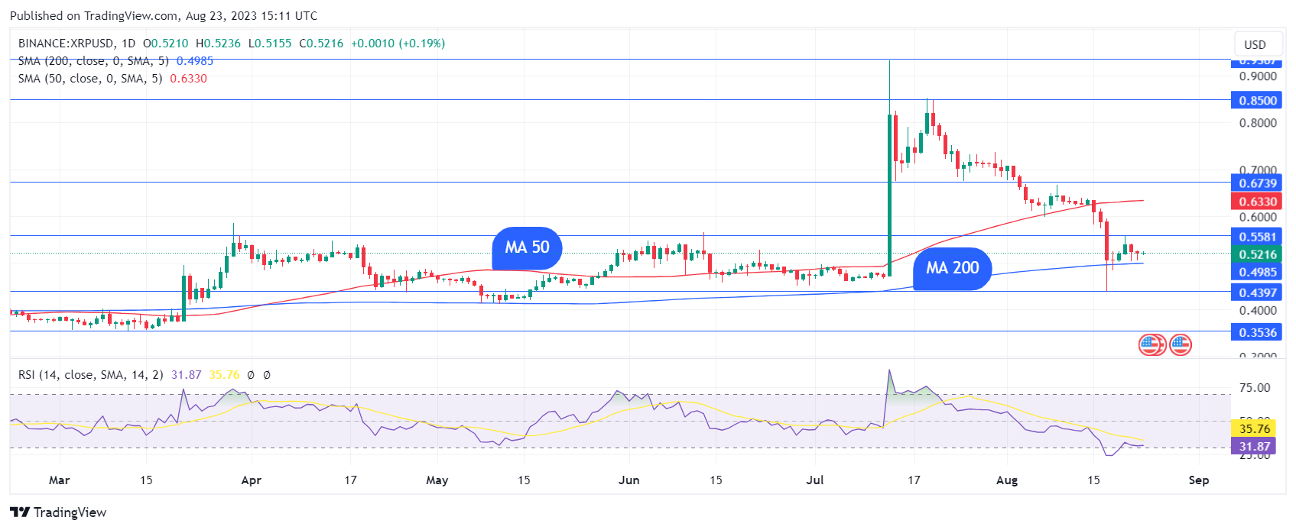1296x530 pixels.
Task: Click the Sep label on time axis
Action: click(1199, 480)
